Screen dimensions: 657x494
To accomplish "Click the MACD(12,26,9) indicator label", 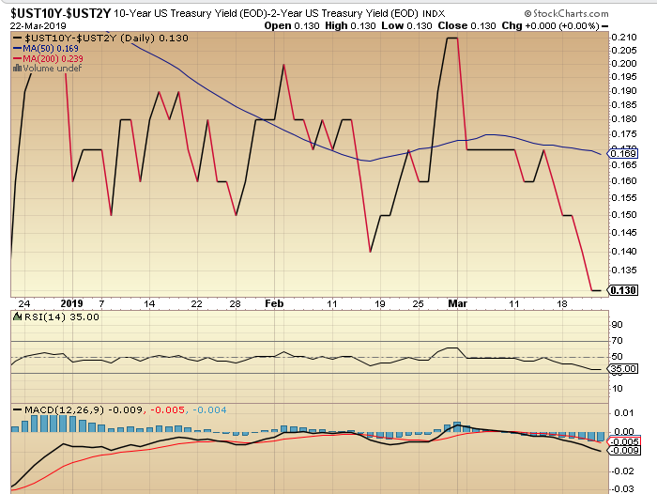I will click(x=64, y=409).
